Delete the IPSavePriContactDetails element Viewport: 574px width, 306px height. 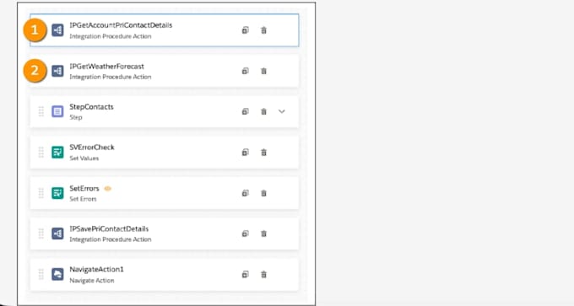263,234
